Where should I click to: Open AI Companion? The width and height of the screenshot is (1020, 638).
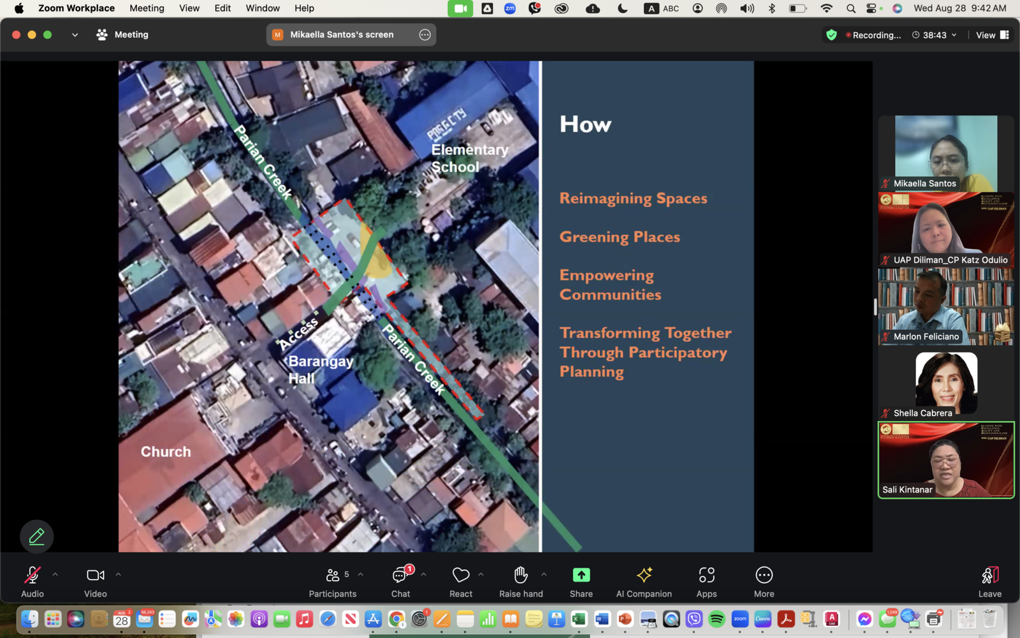(x=644, y=582)
